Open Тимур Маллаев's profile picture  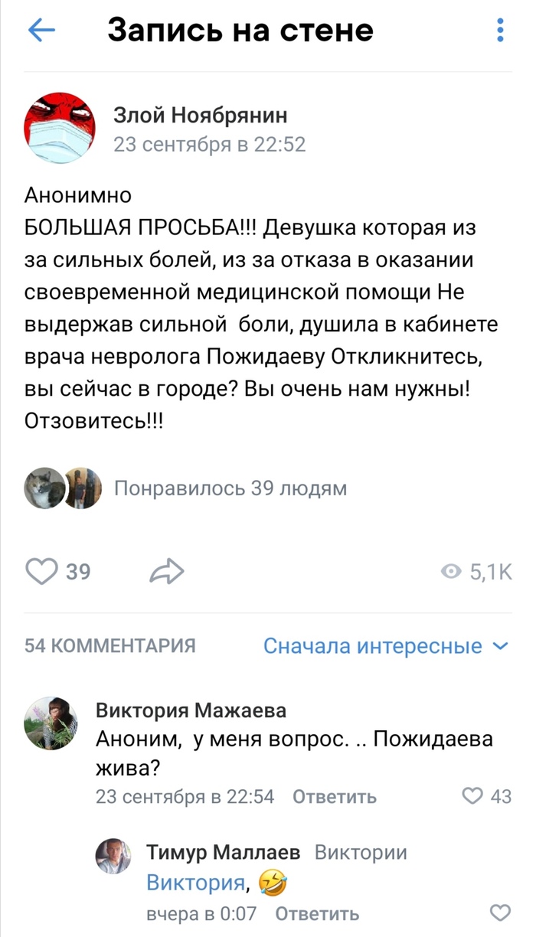click(x=113, y=855)
